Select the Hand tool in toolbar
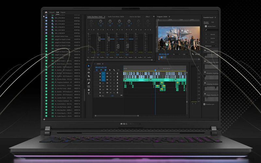This screenshot has height=163, width=261. [89, 90]
